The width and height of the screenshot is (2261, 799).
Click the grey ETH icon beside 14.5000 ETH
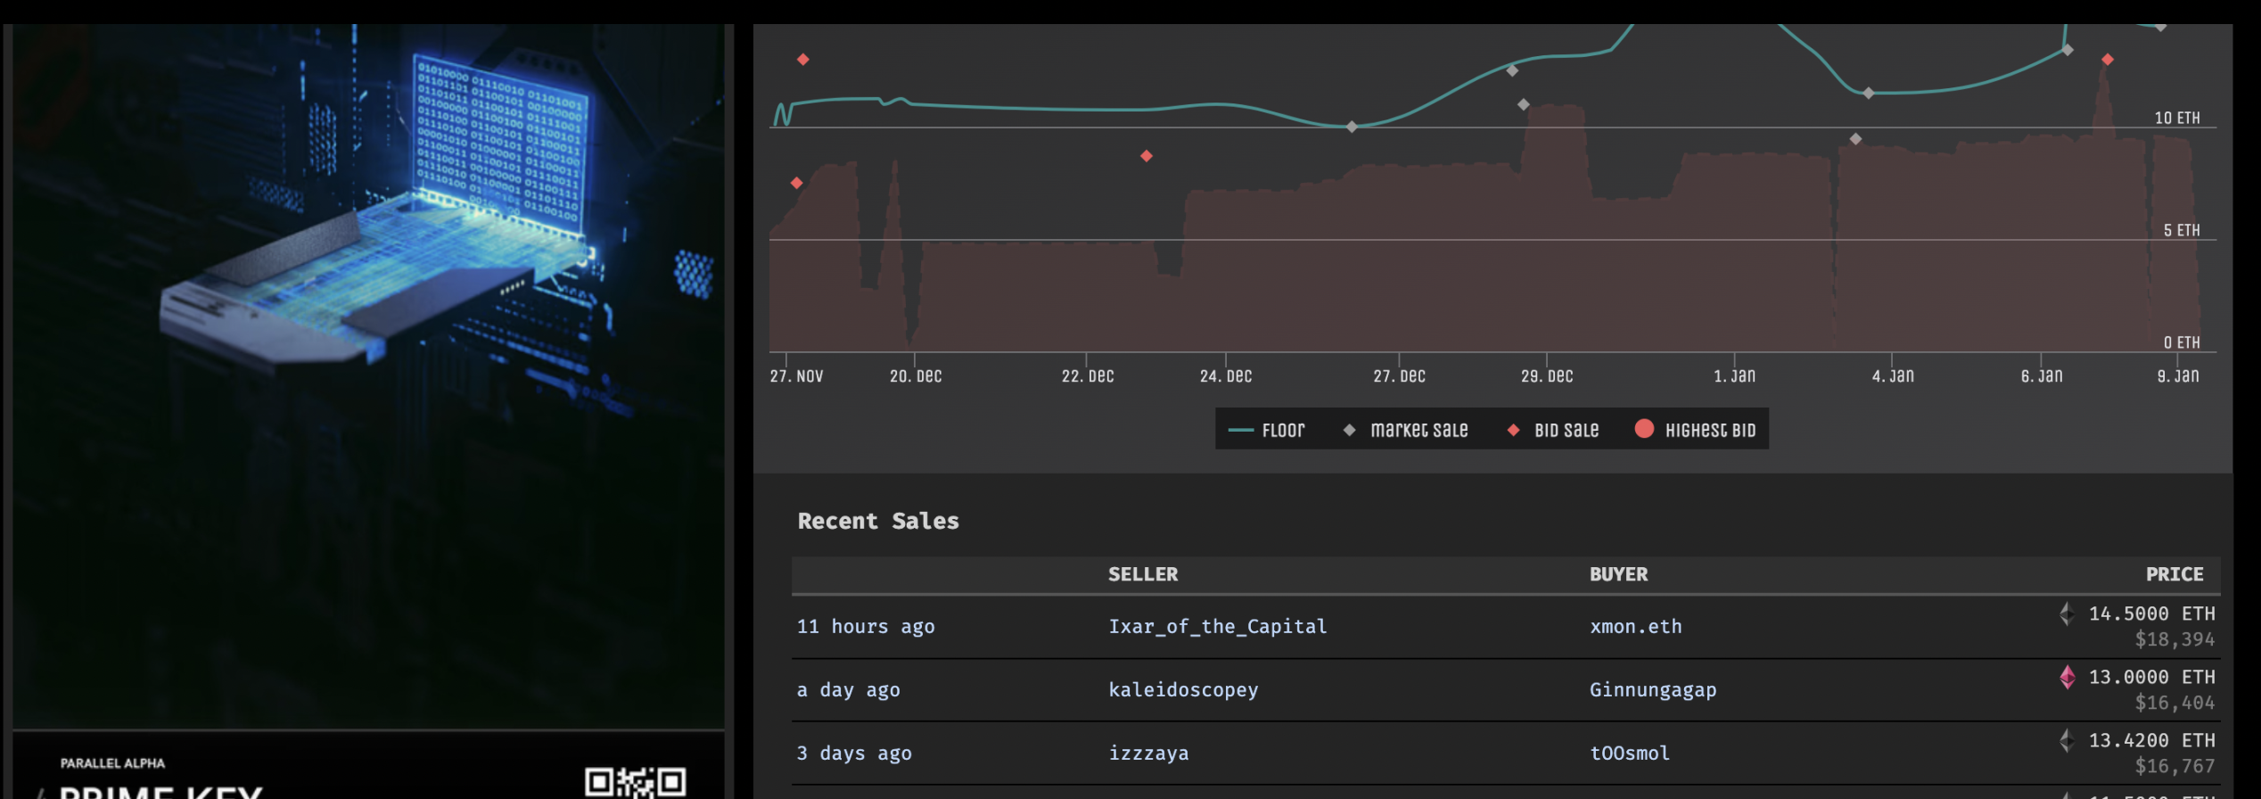2067,614
